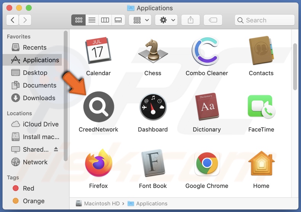
Task: Open the Dictionary application
Action: pyautogui.click(x=207, y=107)
